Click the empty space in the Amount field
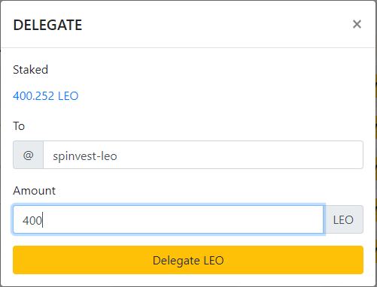Image resolution: width=377 pixels, height=287 pixels. tap(183, 219)
